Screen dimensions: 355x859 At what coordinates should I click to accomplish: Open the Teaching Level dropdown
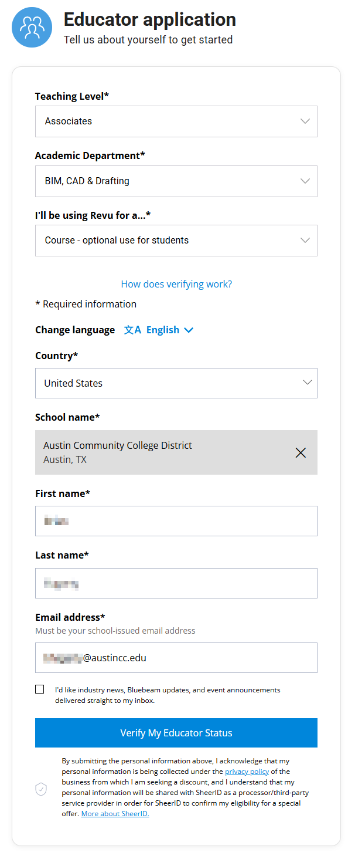coord(176,121)
